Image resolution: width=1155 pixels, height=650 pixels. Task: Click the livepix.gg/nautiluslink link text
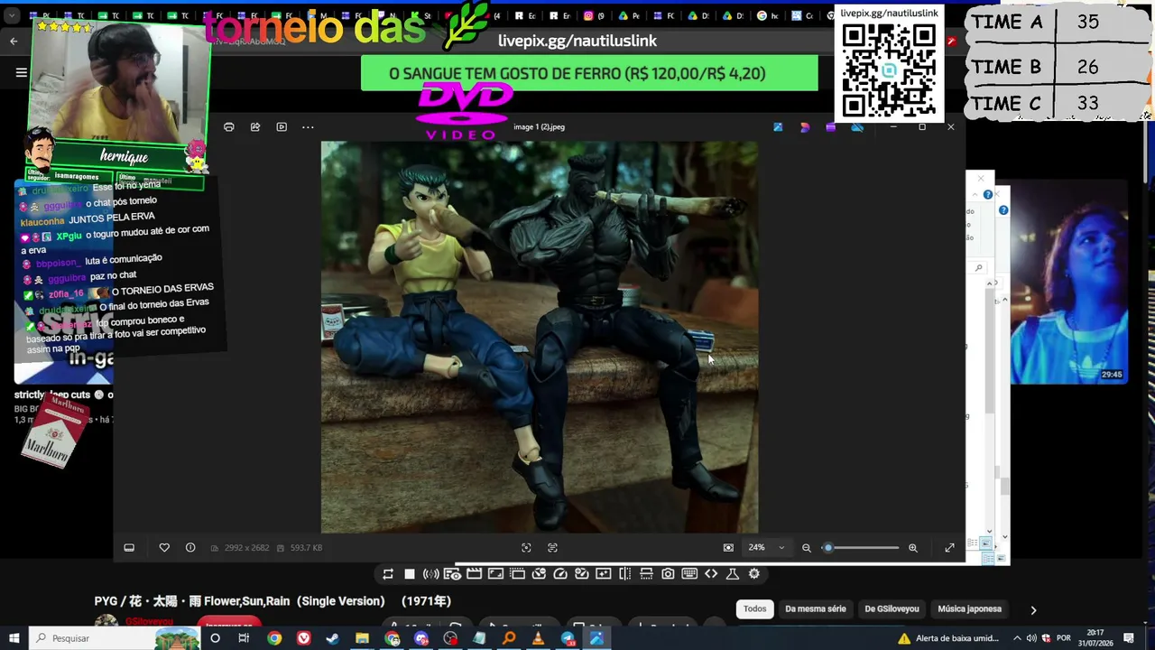(x=577, y=41)
